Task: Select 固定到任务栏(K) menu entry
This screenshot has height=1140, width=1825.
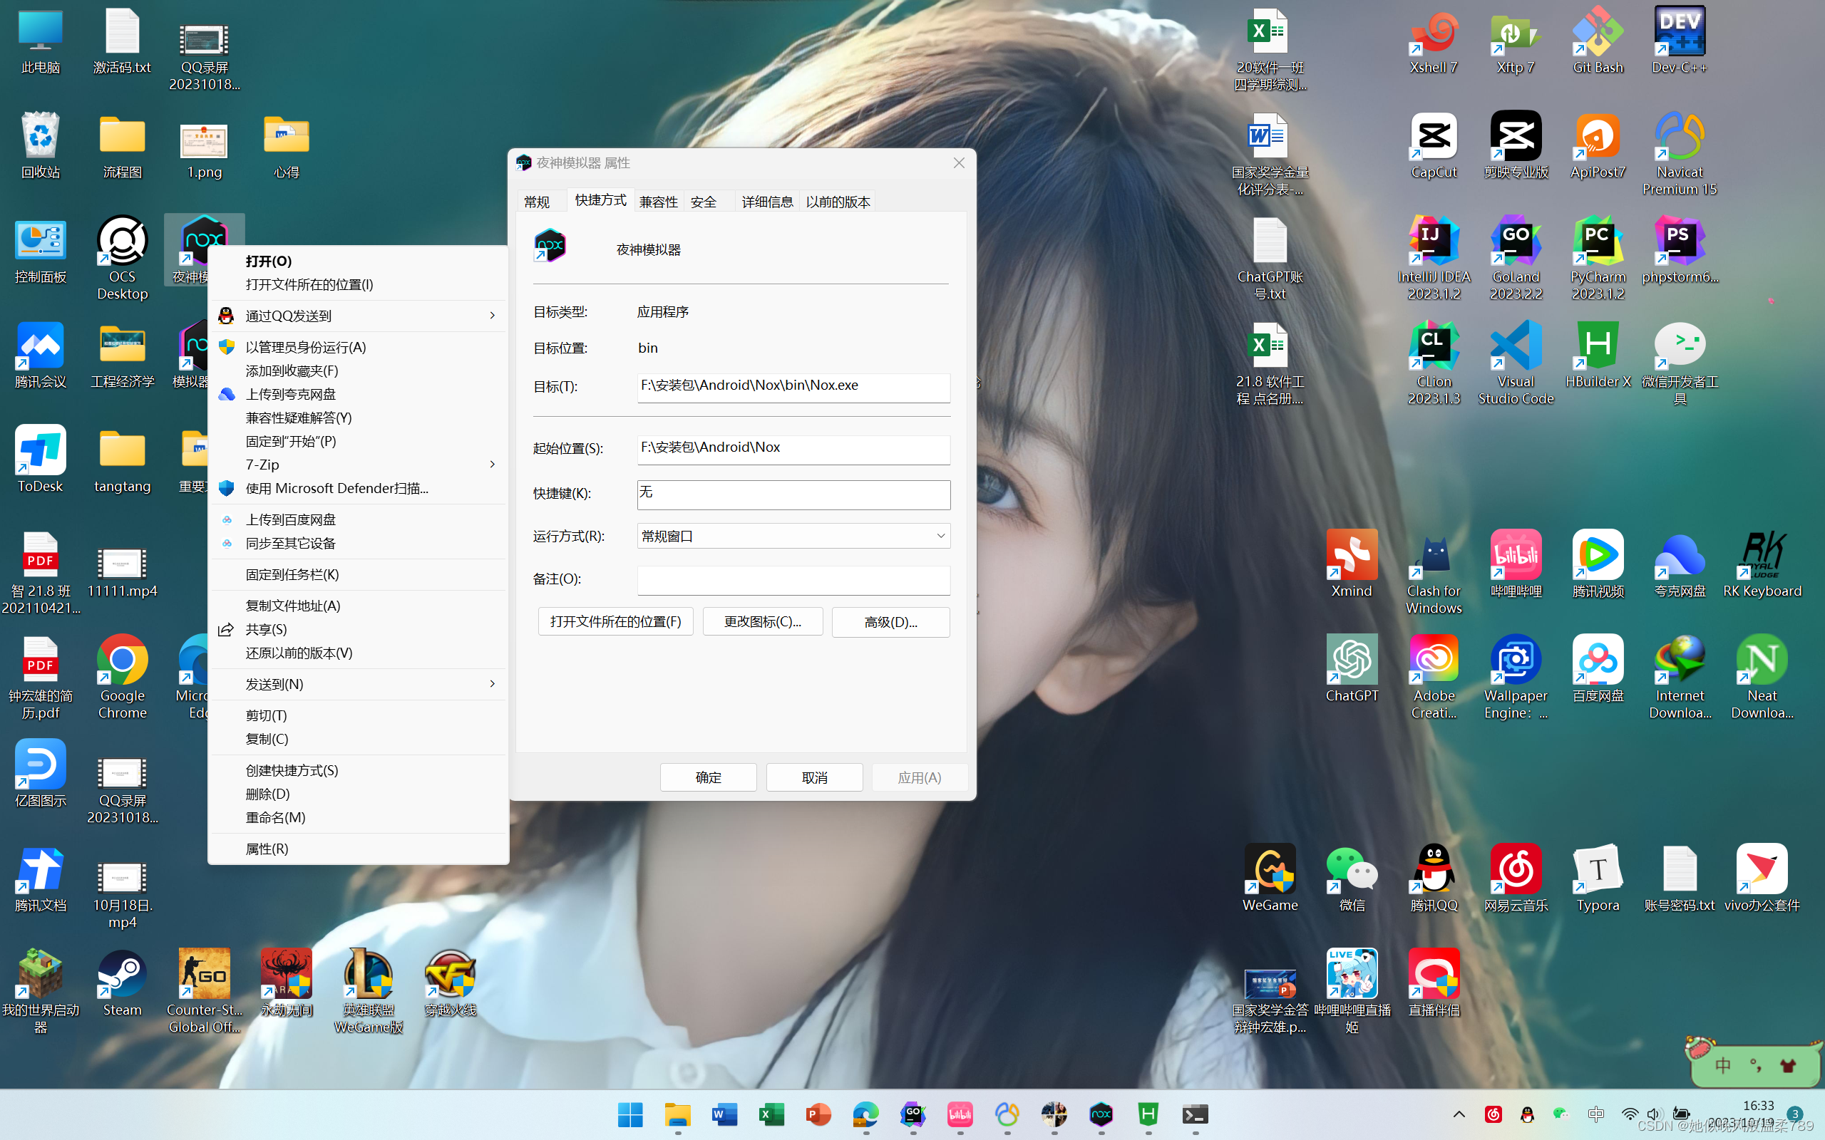Action: coord(357,574)
